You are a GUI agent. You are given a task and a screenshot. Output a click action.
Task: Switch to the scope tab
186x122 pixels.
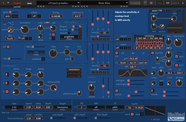174,11
